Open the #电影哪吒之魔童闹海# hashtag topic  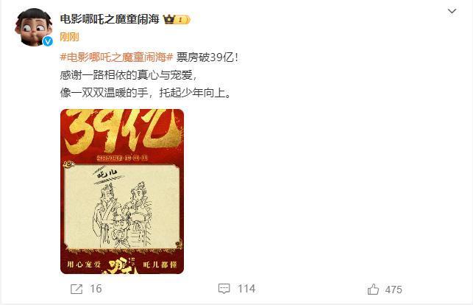[116, 57]
